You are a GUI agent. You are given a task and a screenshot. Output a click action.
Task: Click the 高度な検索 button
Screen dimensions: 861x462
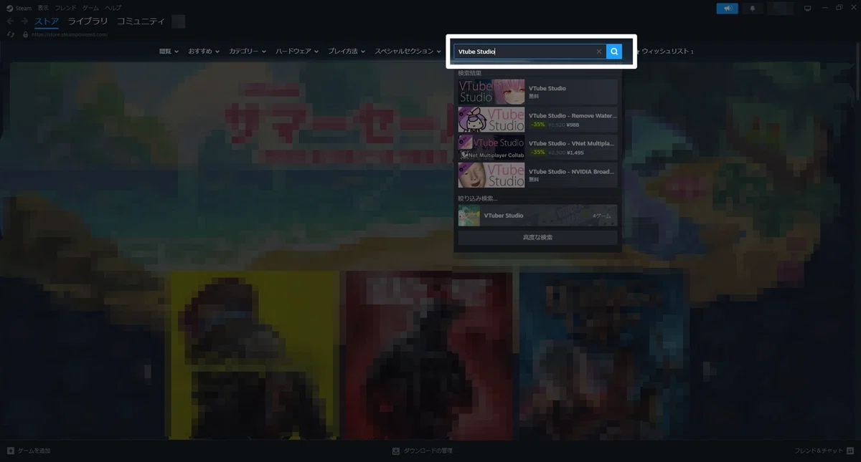pyautogui.click(x=537, y=238)
